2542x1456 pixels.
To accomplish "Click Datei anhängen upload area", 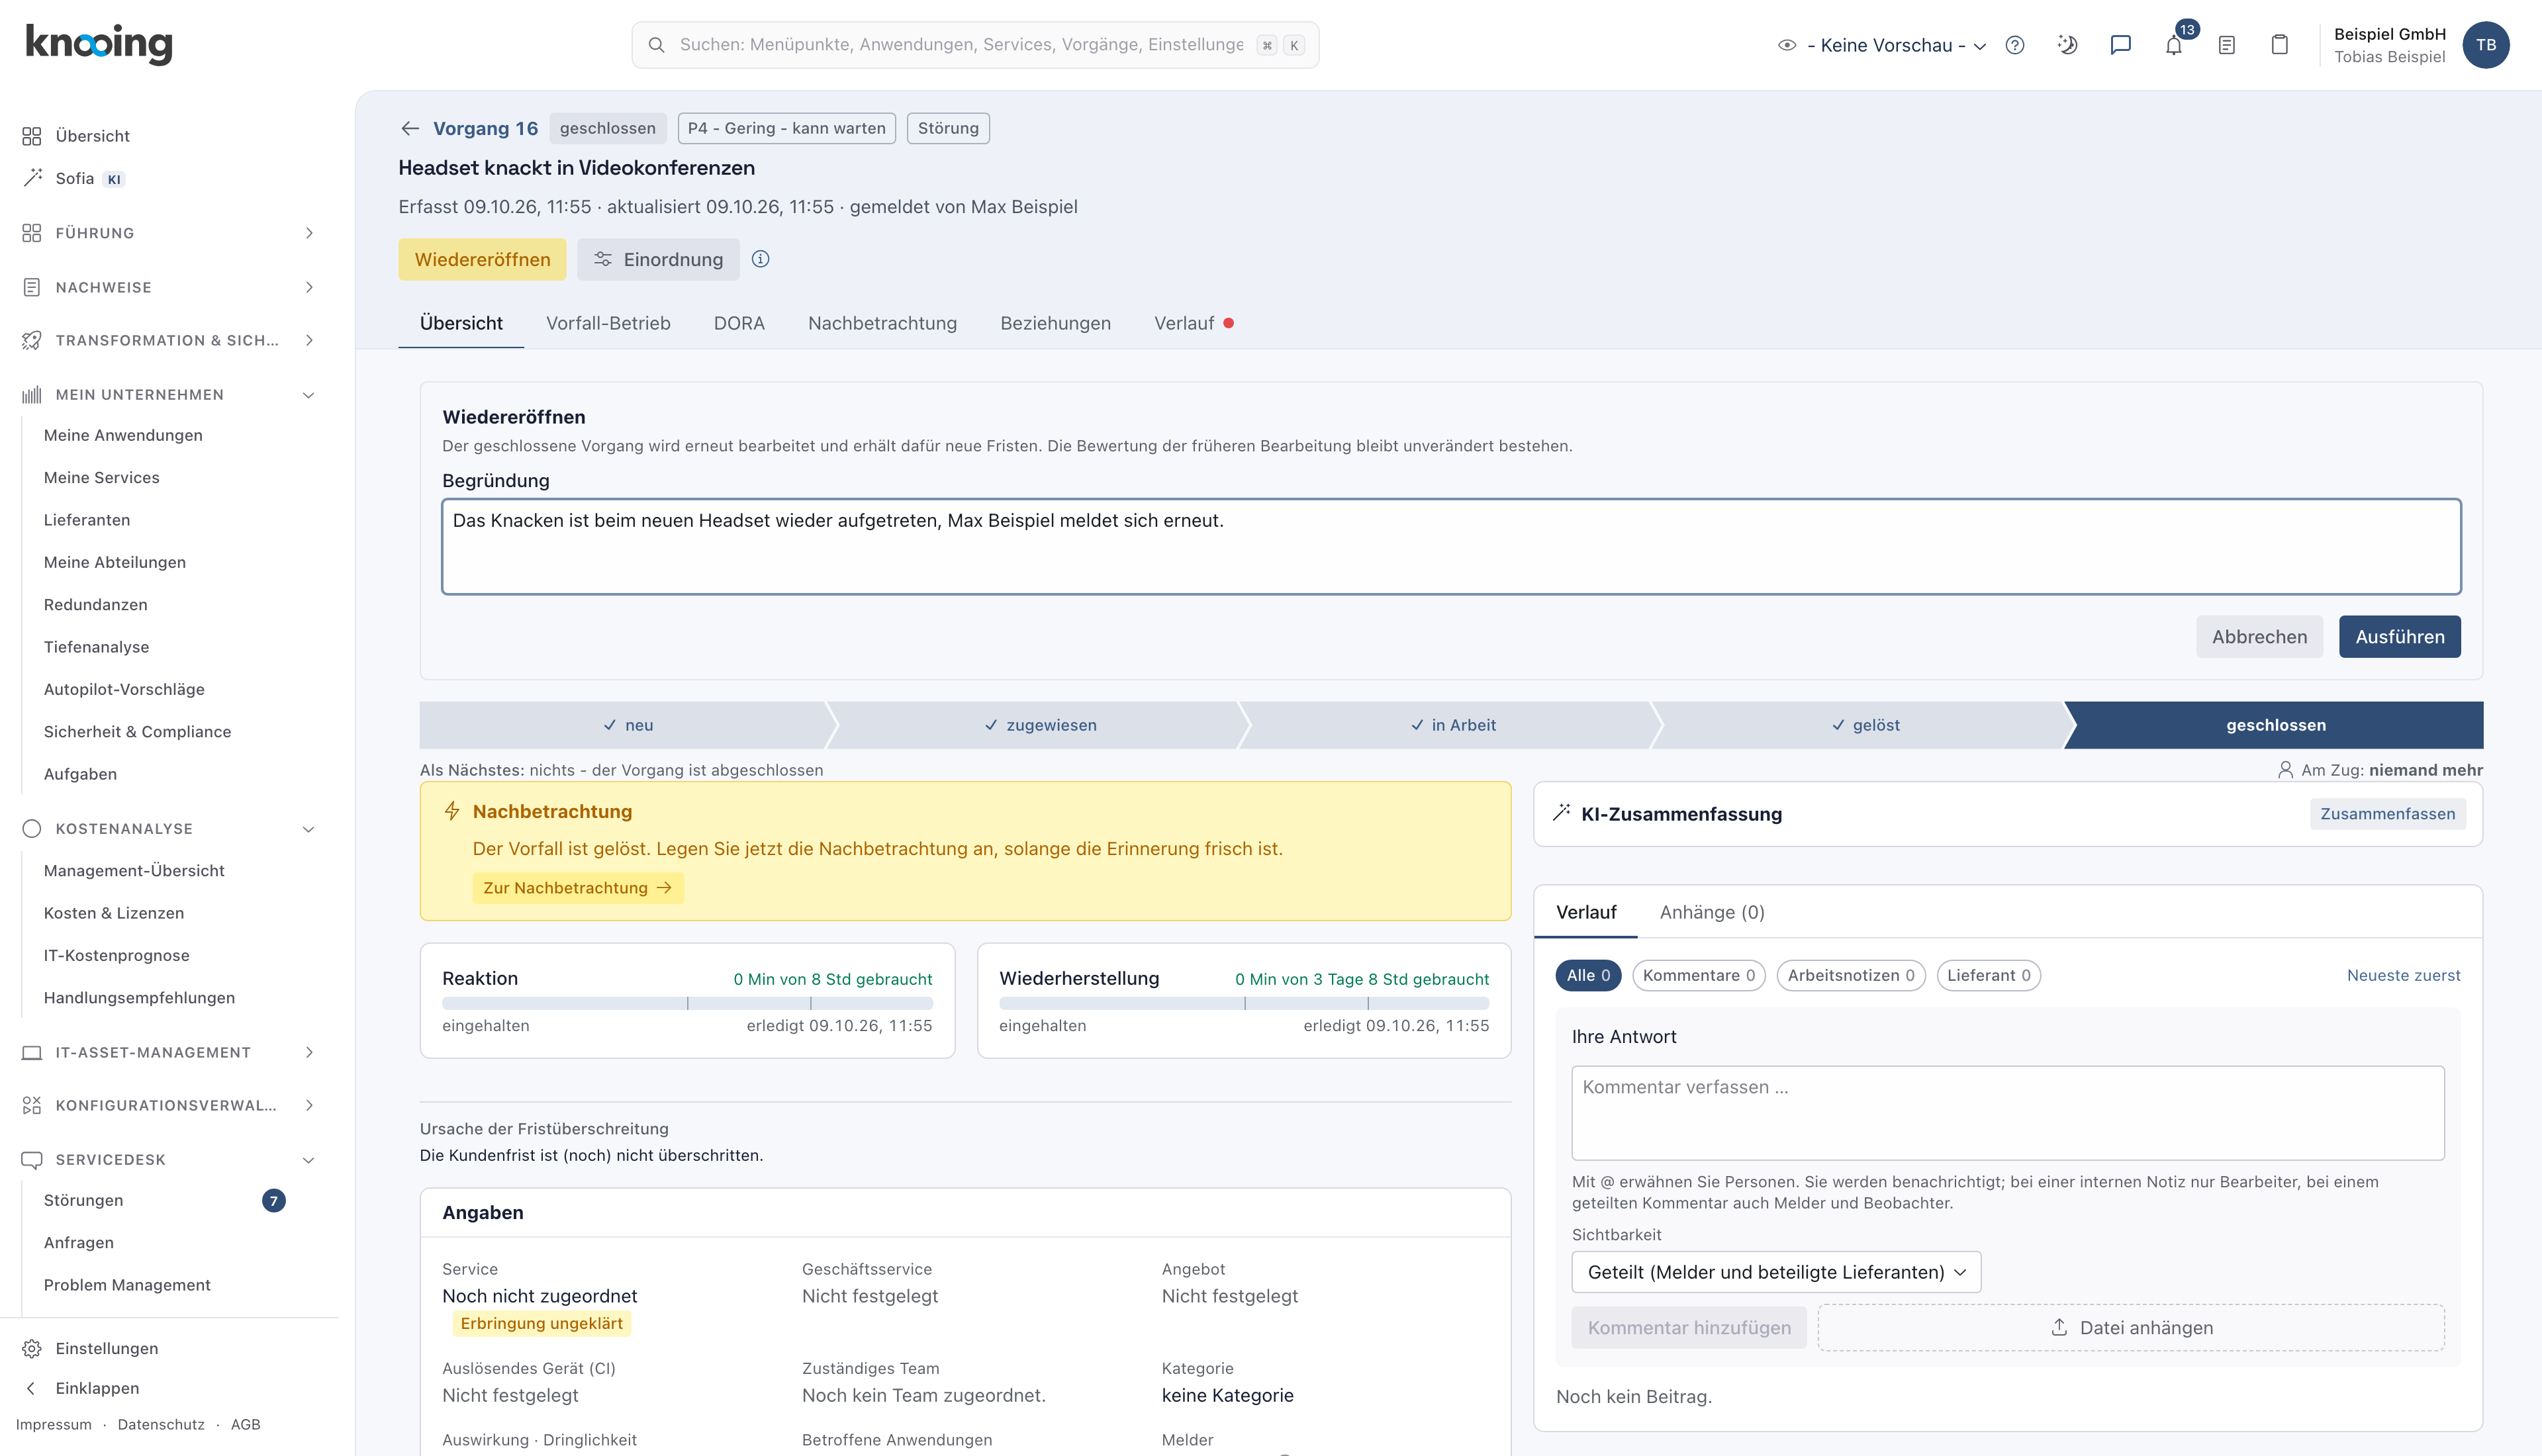I will (2131, 1327).
